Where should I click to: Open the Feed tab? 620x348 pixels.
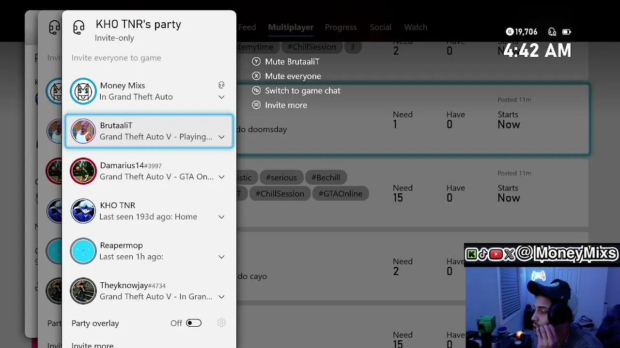point(247,27)
